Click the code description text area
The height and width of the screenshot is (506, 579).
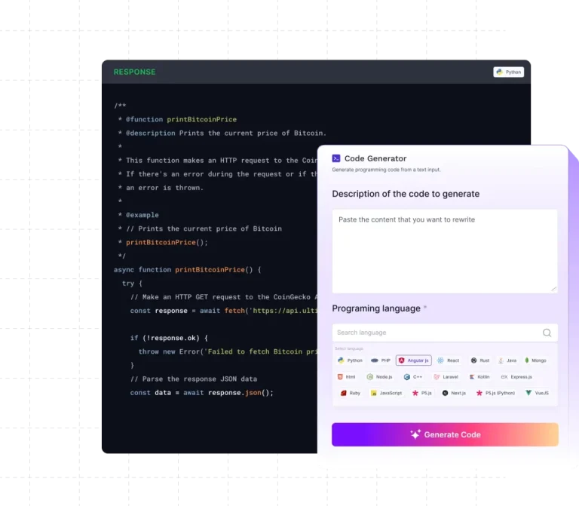pos(445,250)
